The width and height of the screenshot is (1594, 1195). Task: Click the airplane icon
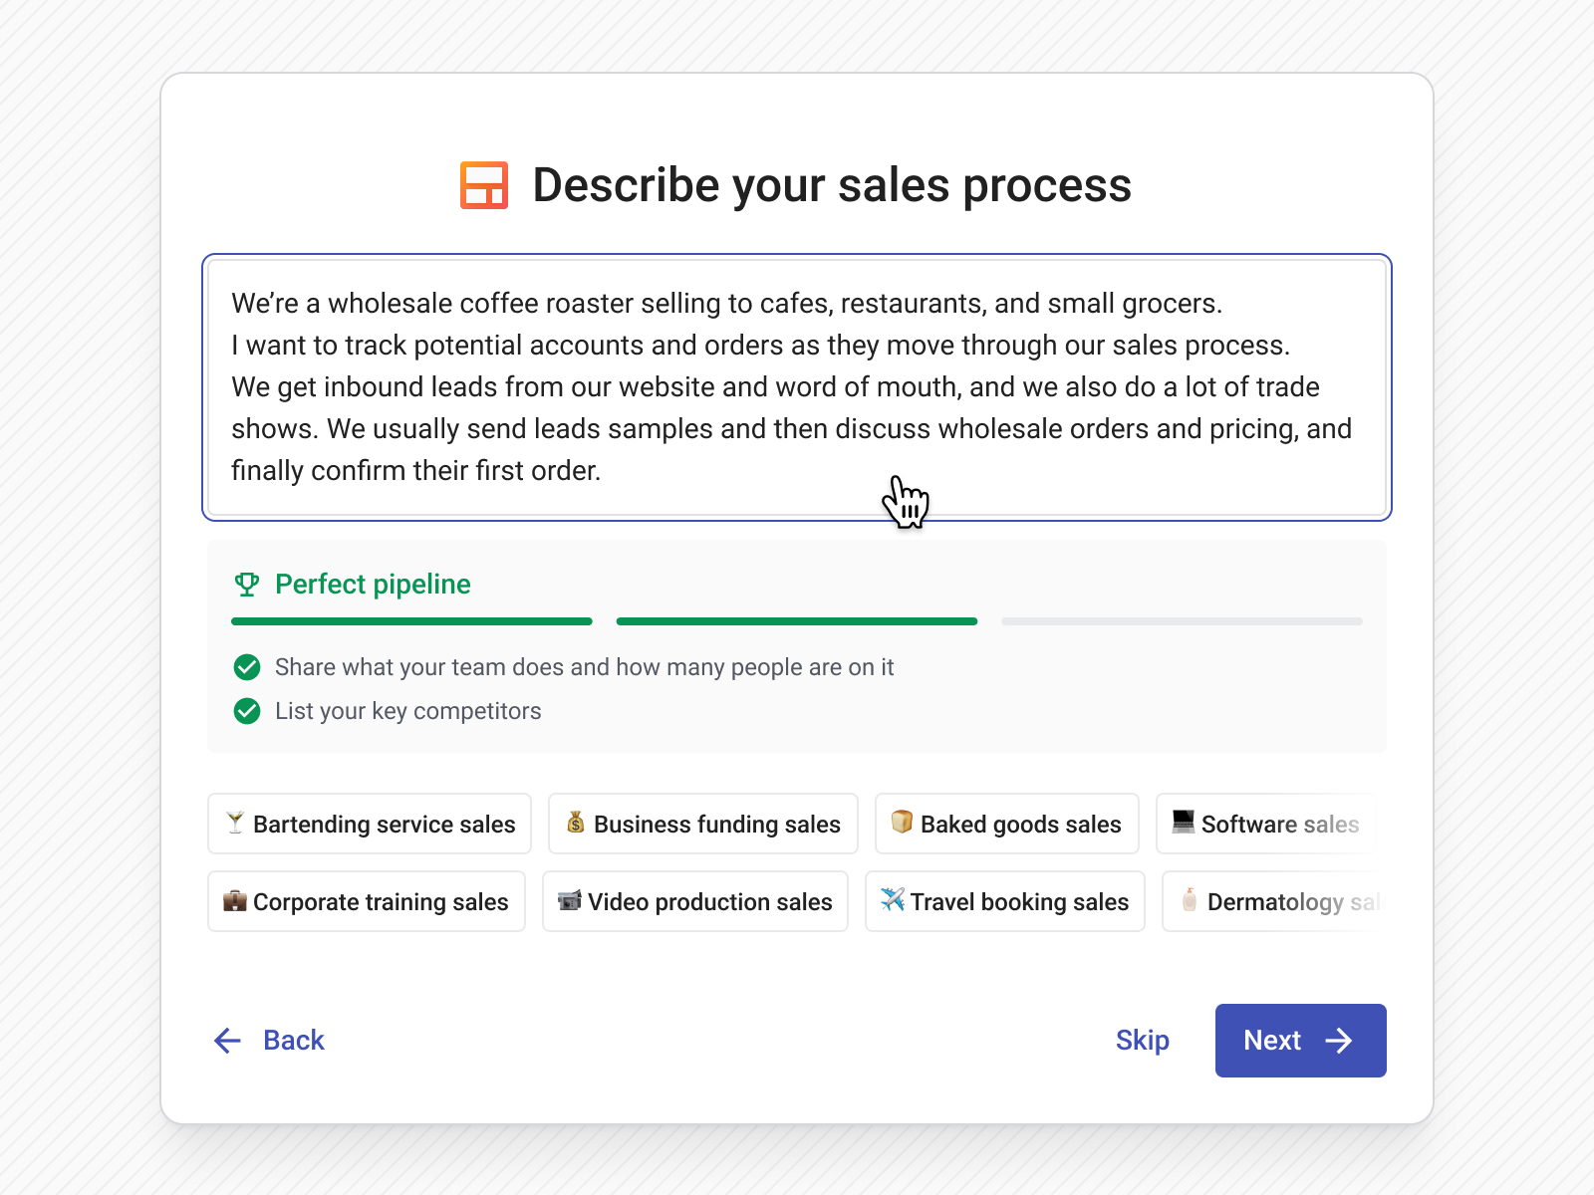[x=893, y=900]
